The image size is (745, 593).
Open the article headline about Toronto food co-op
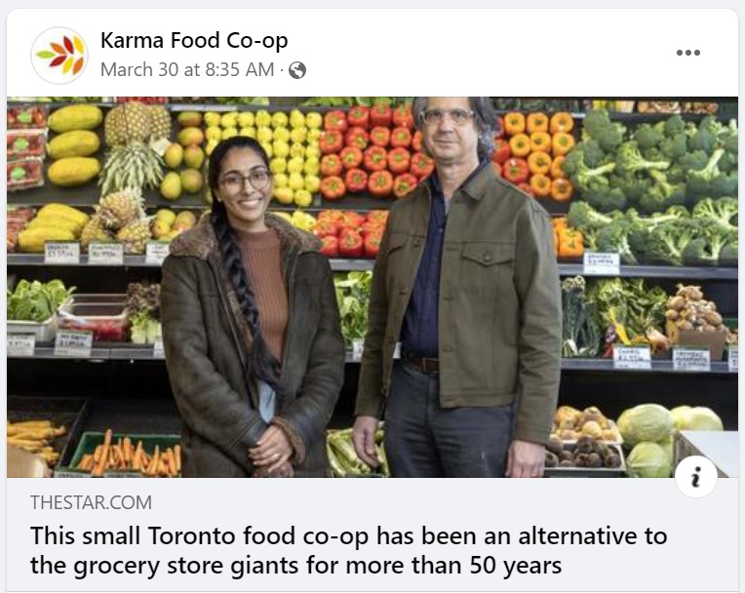(x=349, y=550)
